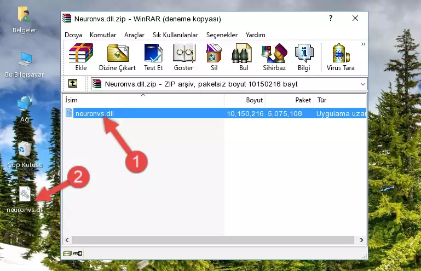Open the Göster view tool
This screenshot has width=421, height=271.
click(x=183, y=57)
